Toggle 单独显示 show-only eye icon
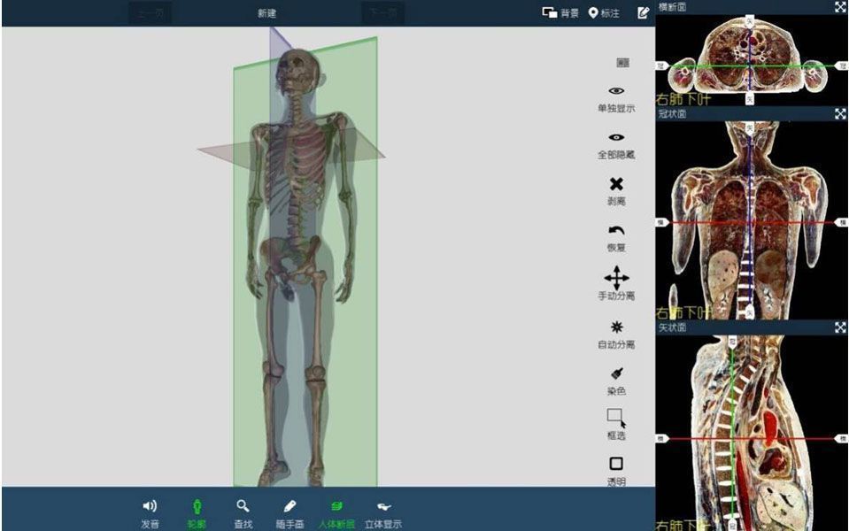The height and width of the screenshot is (531, 849). 616,91
